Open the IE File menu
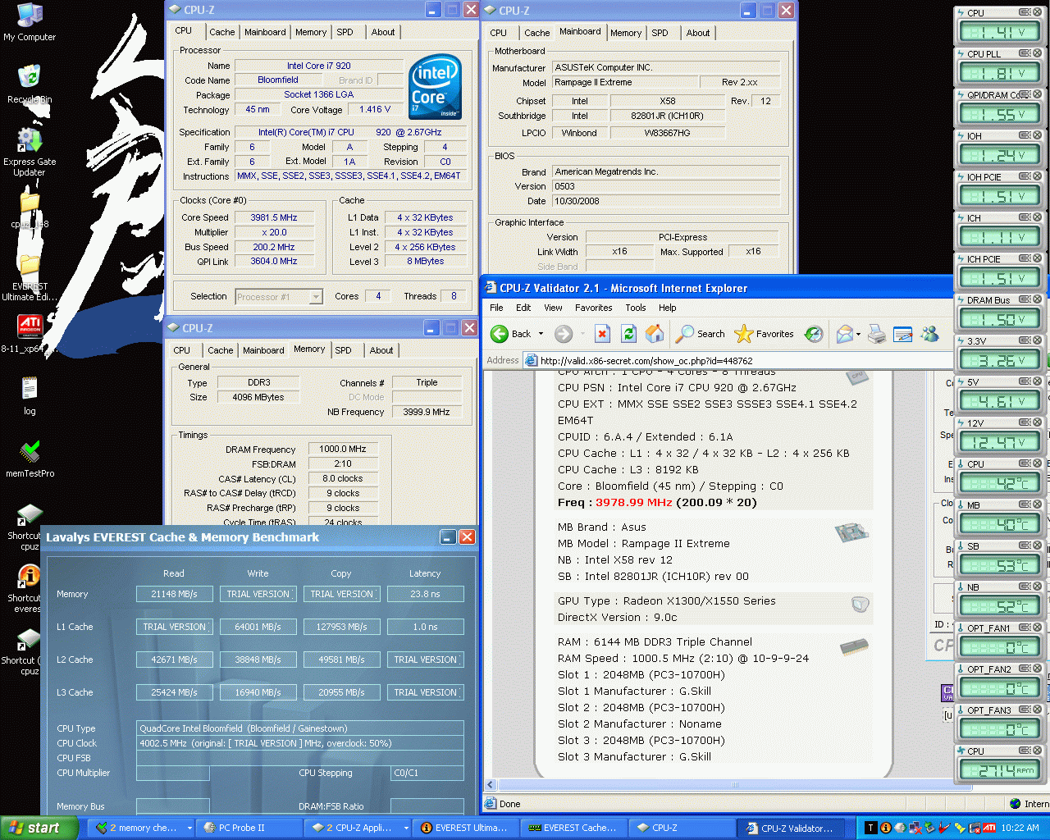The width and height of the screenshot is (1050, 840). 496,308
